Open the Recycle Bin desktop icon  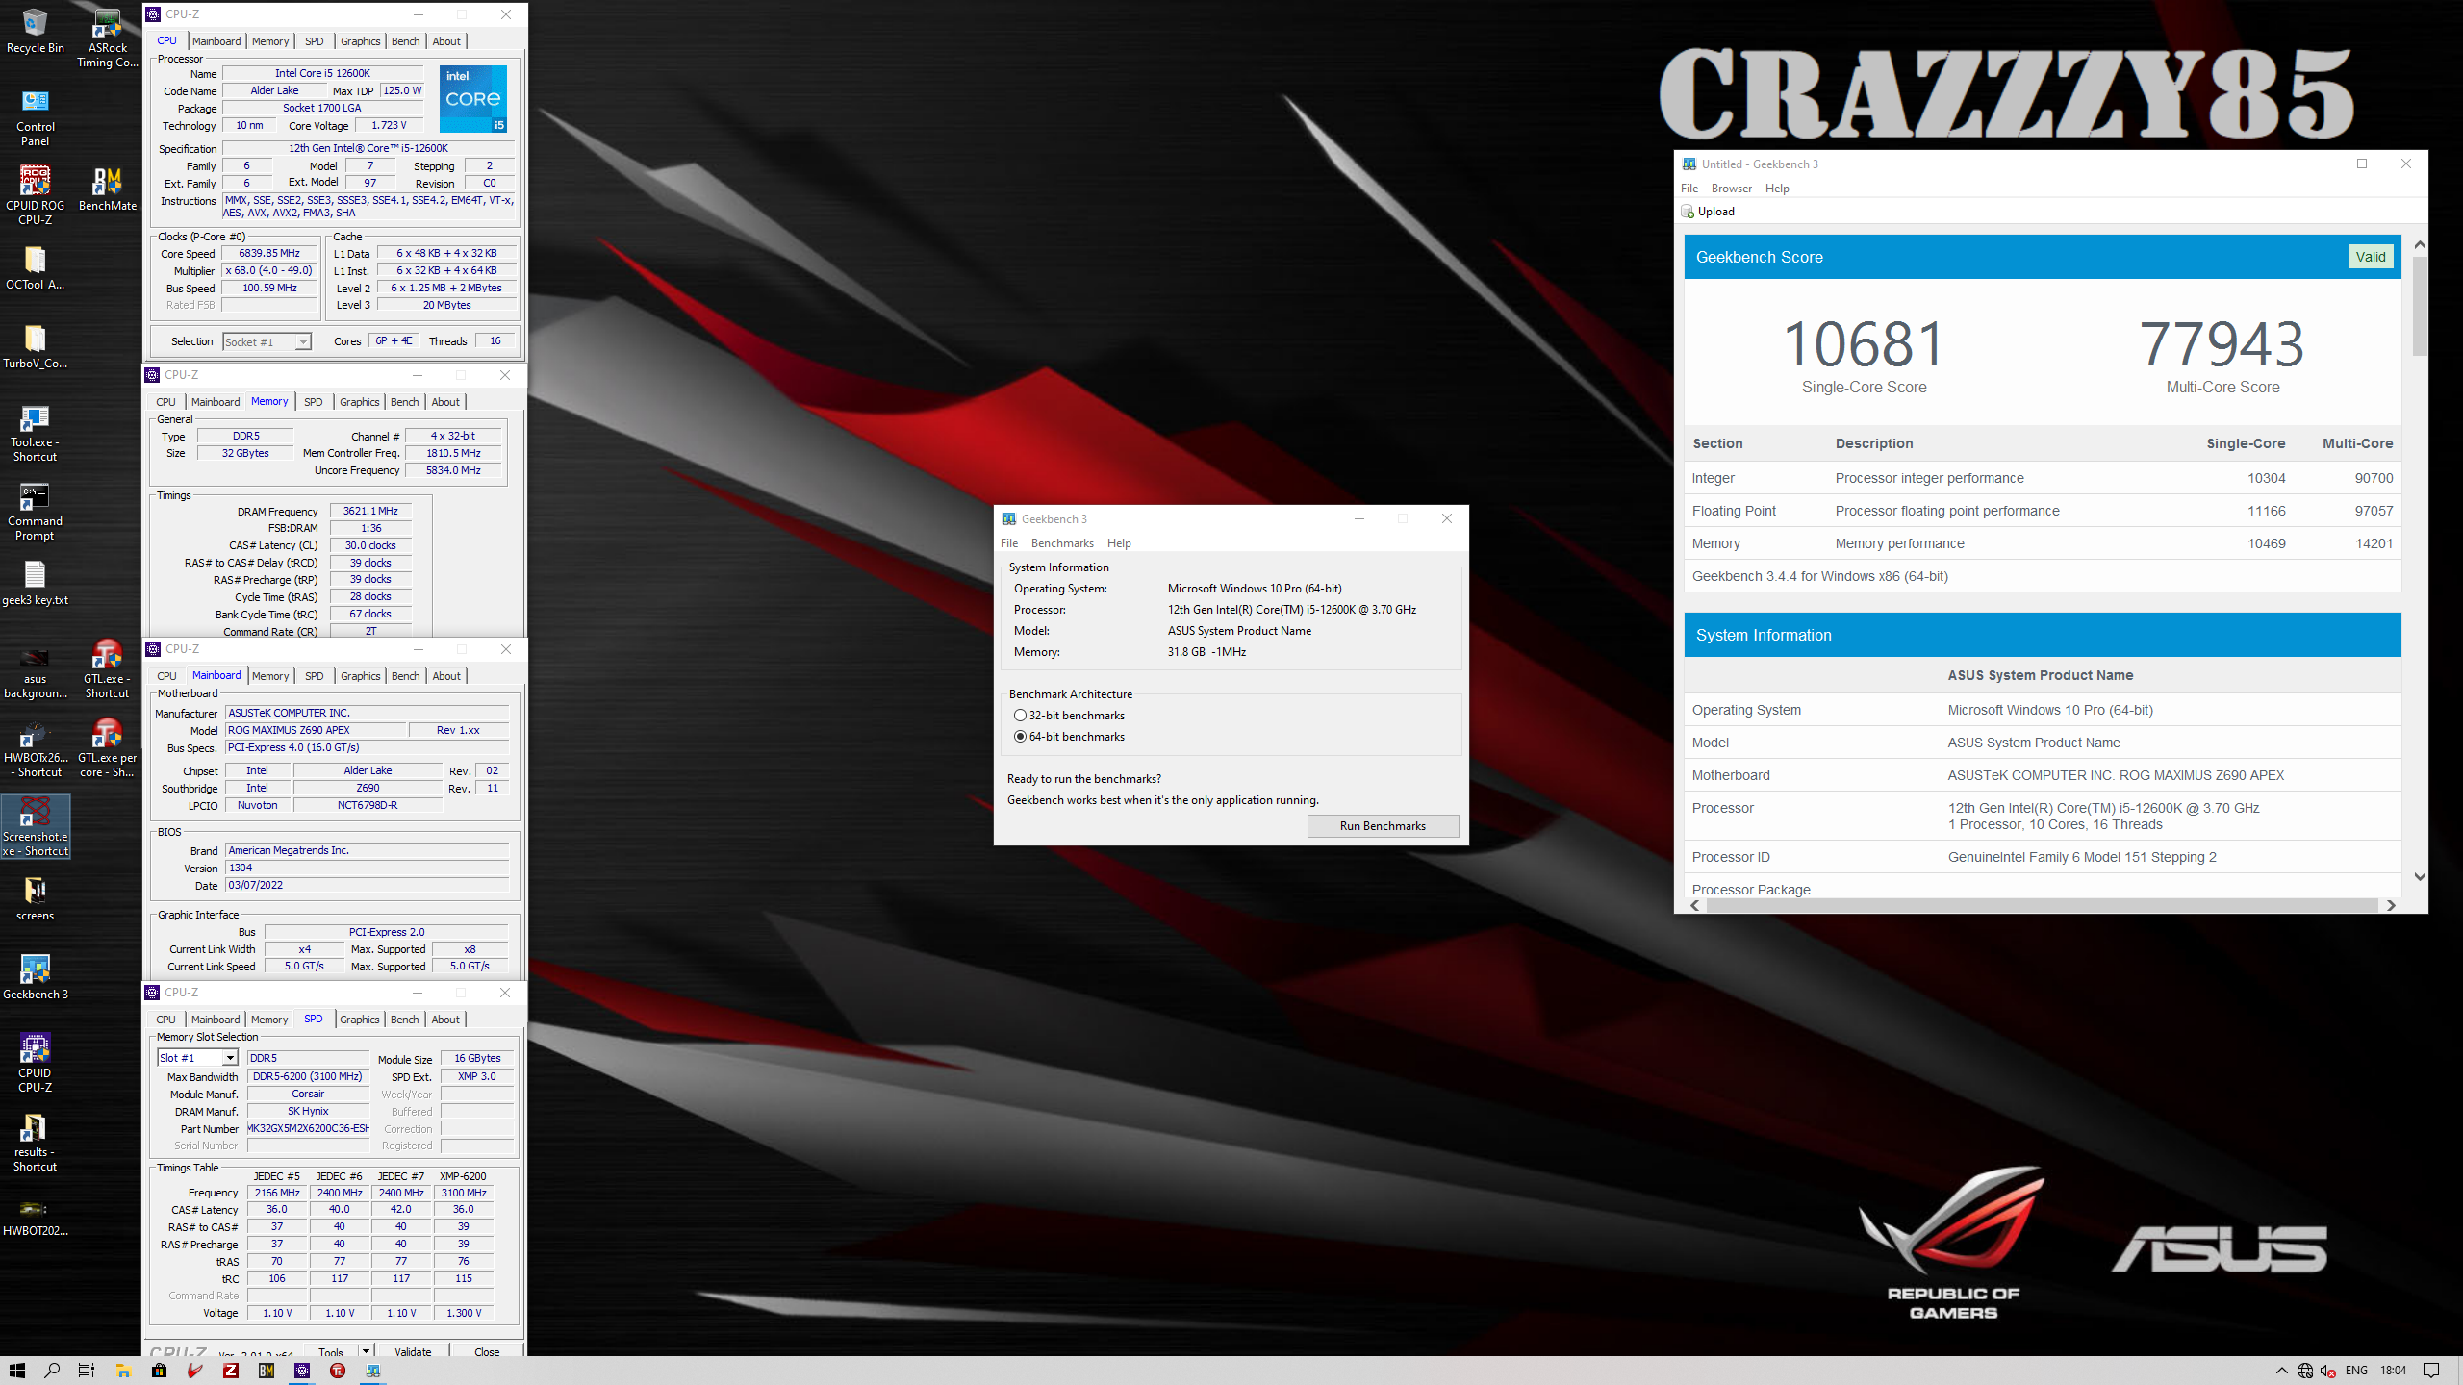[x=35, y=32]
